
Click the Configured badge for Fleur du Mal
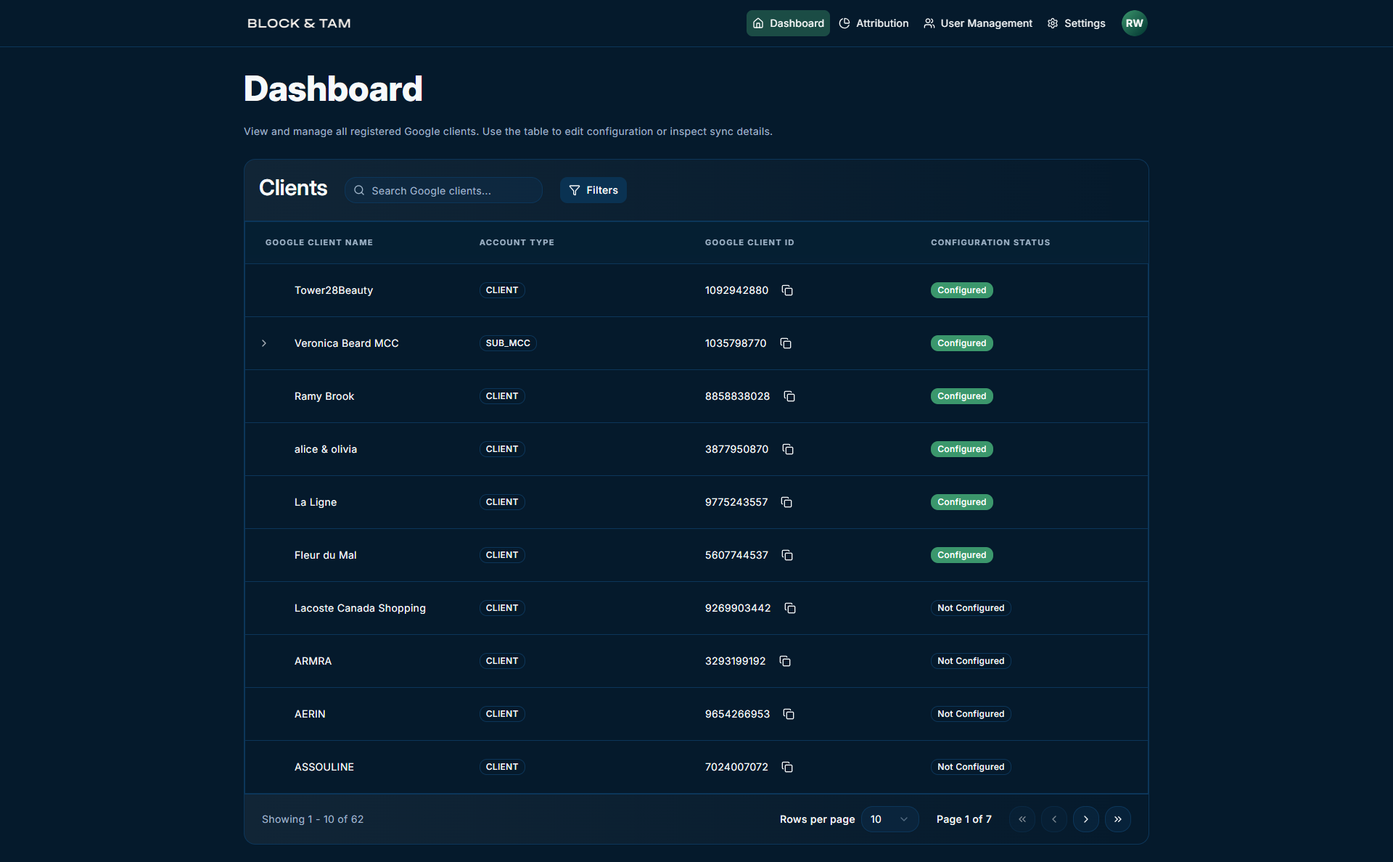click(961, 555)
